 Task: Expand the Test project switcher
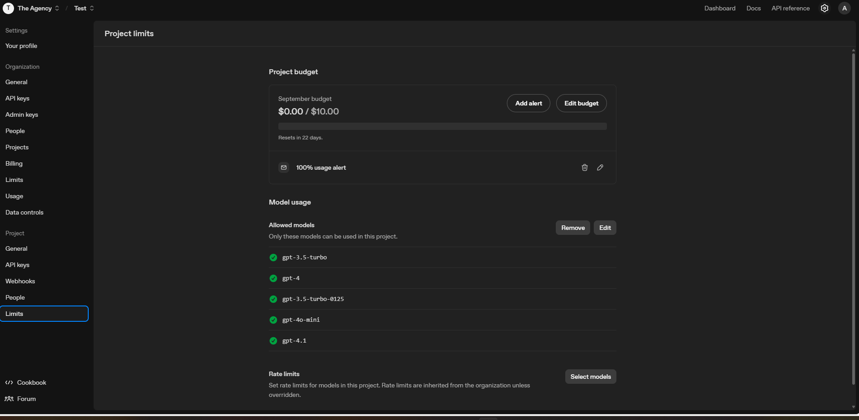point(84,8)
